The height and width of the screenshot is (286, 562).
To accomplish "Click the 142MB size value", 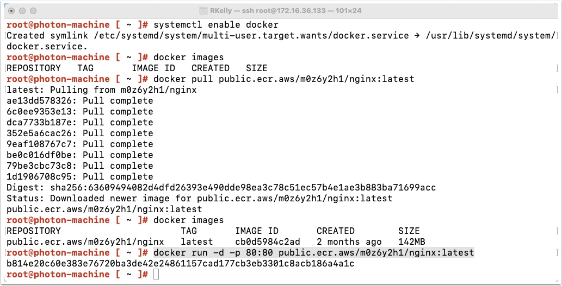I will pyautogui.click(x=411, y=242).
